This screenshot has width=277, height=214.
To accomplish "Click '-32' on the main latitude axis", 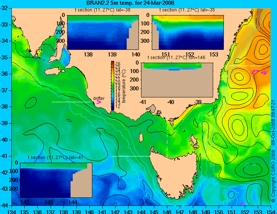I will point(4,8).
